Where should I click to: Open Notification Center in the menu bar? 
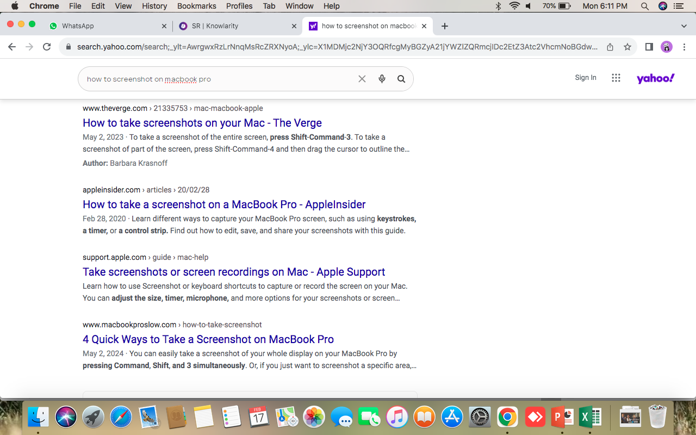point(678,6)
